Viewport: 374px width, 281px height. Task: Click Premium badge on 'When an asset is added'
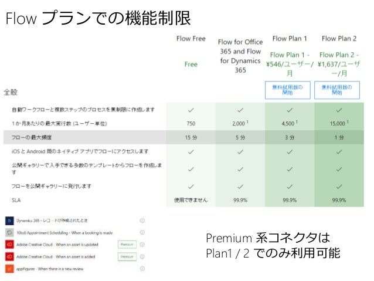click(127, 256)
